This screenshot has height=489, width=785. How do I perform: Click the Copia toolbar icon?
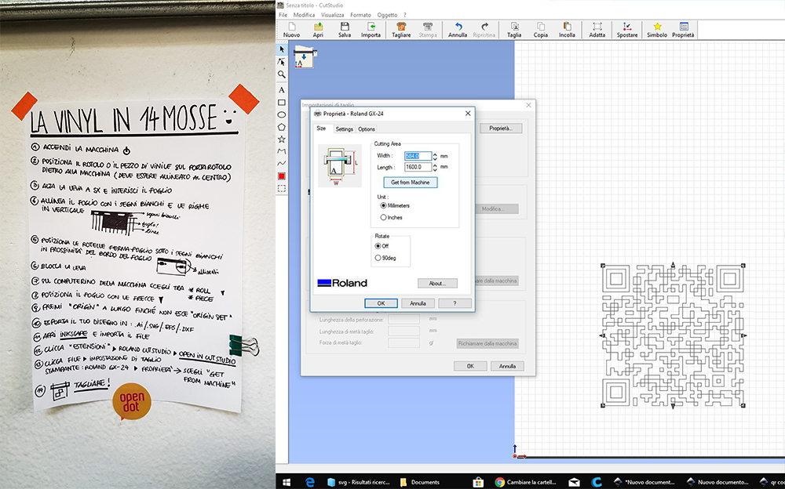pos(541,30)
